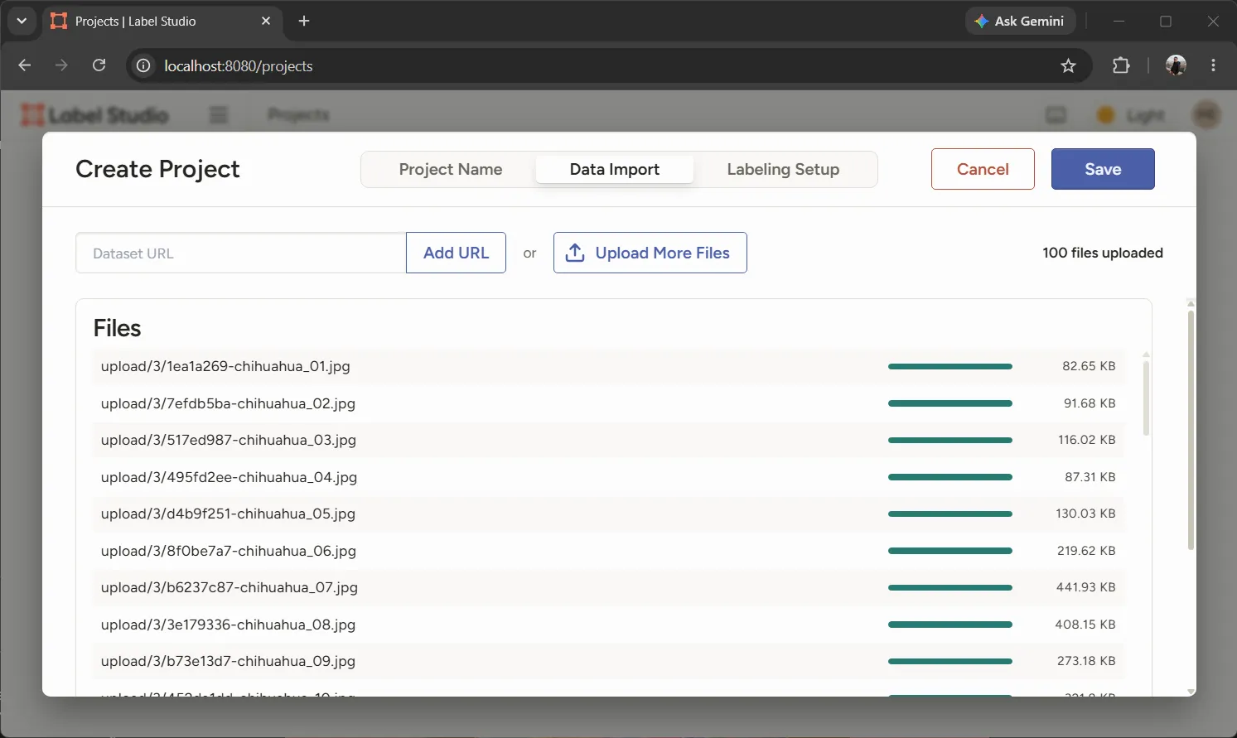Select file upload/3/517ed987-chihuahua_03.jpg
The height and width of the screenshot is (738, 1237).
tap(609, 440)
